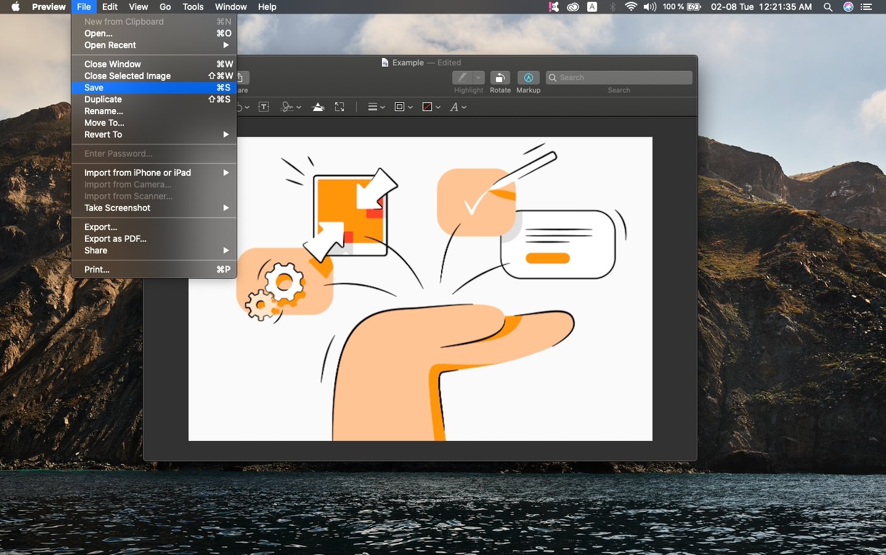Open the View menu in the menu bar
Viewport: 886px width, 555px height.
[x=138, y=7]
